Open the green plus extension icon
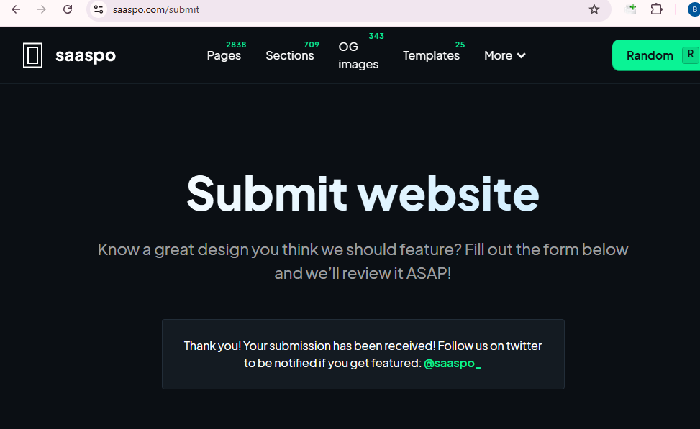 (x=631, y=9)
